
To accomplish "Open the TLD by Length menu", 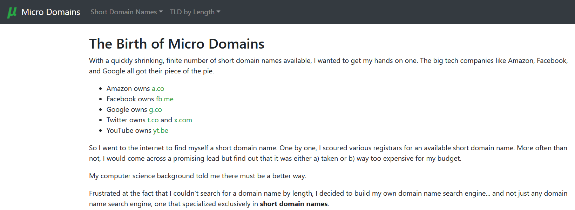I will point(195,12).
